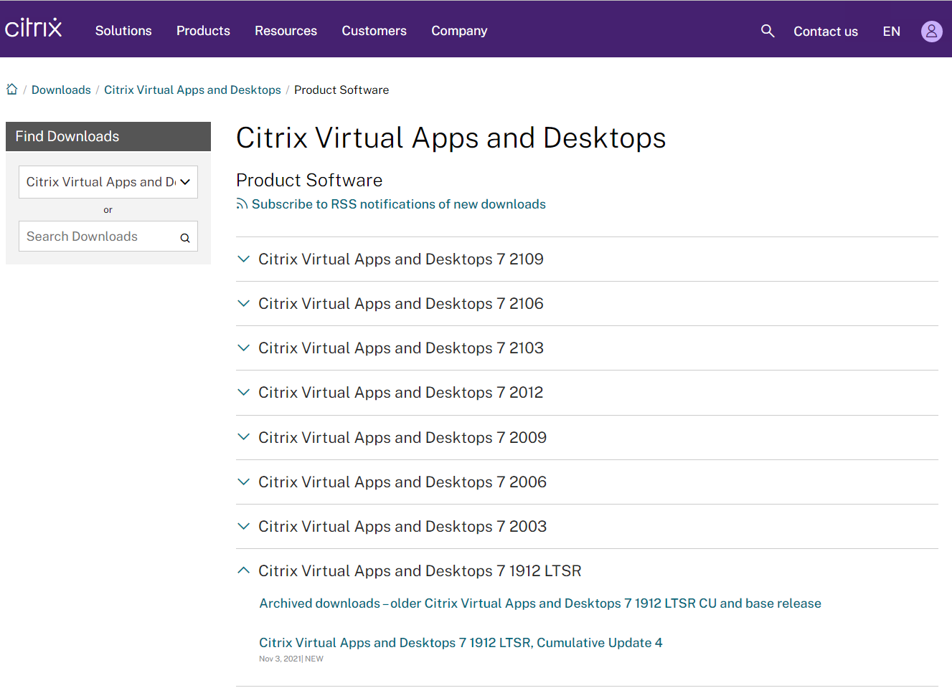The width and height of the screenshot is (952, 688).
Task: Expand the 7 2012 release section
Action: coord(400,393)
